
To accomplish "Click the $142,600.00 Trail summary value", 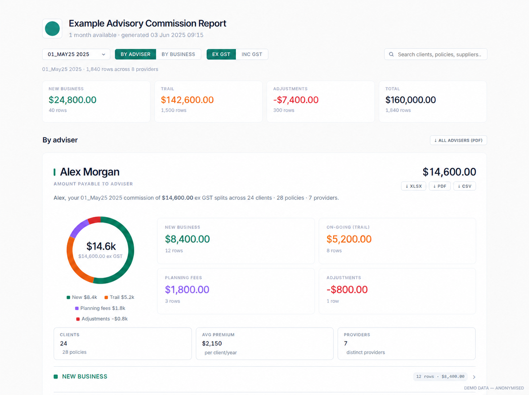I will click(187, 100).
